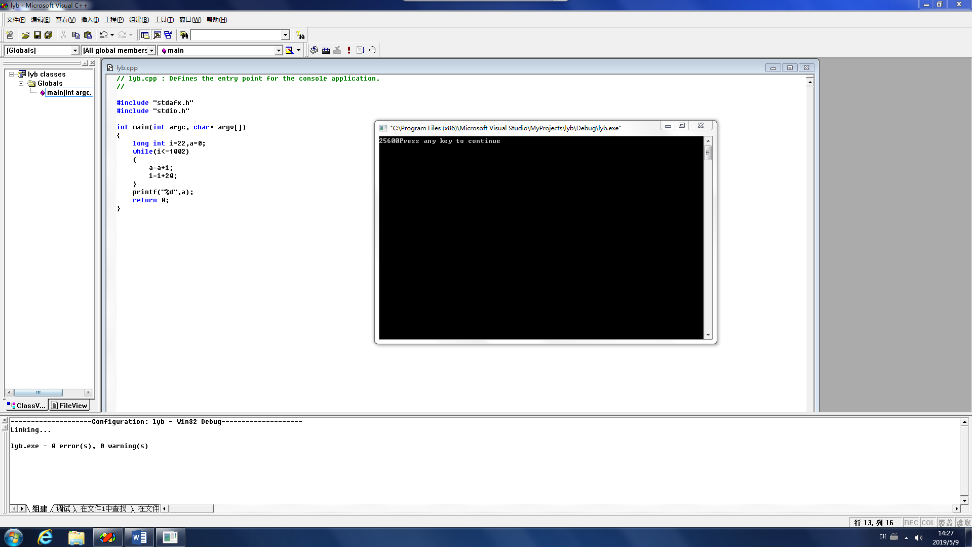Toggle the Workspace window icon
Screen dimensions: 972x547
(145, 35)
